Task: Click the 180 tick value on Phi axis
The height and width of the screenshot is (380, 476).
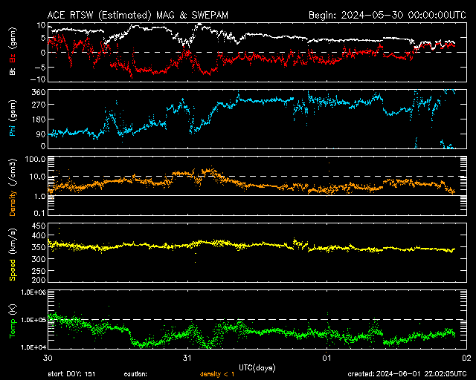Action: (x=39, y=119)
